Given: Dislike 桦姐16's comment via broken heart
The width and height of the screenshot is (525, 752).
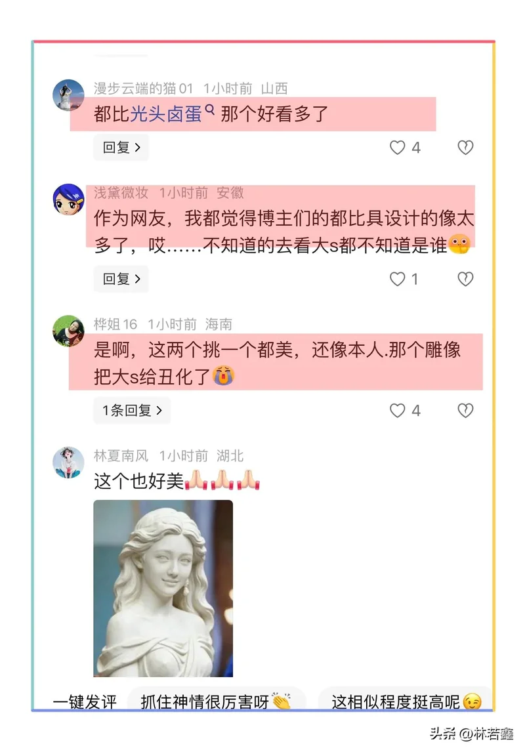Looking at the screenshot, I should (x=465, y=411).
